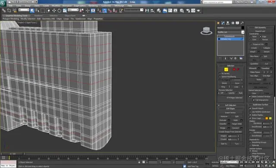The height and width of the screenshot is (168, 276).
Task: Open the Create command panel tab
Action: [219, 23]
